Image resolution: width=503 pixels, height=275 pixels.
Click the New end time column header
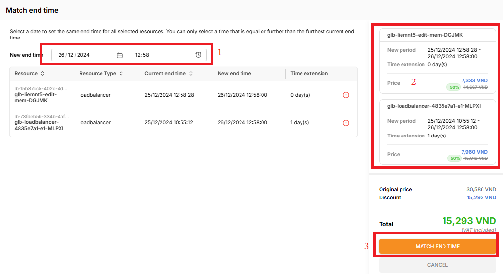234,74
